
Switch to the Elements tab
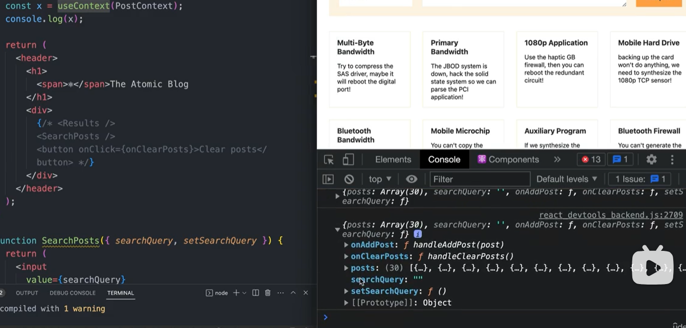tap(393, 159)
